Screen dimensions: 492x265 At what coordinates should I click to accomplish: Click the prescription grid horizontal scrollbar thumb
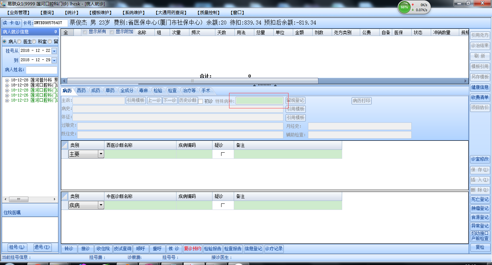[x=193, y=81]
